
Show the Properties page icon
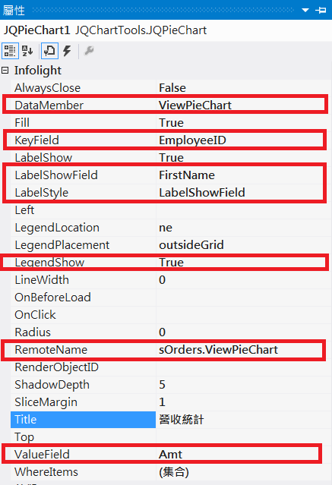coord(49,51)
